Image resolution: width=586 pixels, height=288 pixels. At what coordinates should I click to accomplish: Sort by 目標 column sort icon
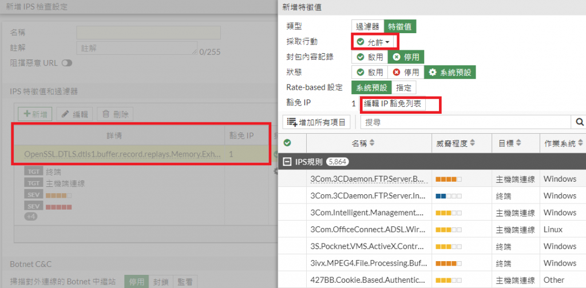point(517,142)
